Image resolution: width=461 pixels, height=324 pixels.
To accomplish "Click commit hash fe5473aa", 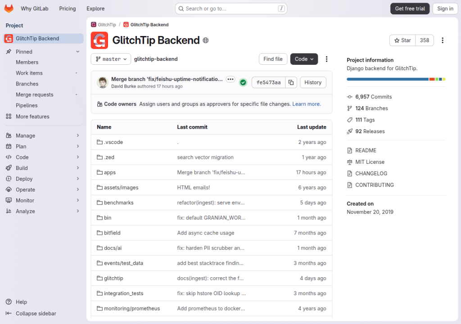I will coord(268,83).
